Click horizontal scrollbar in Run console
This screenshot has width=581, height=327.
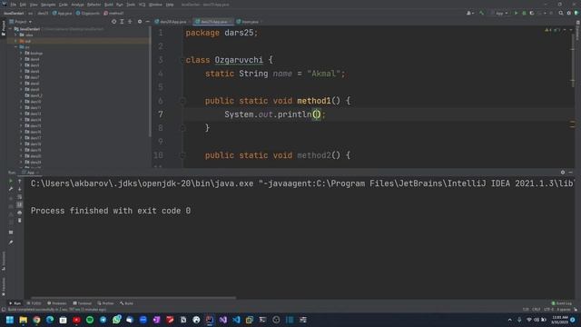pos(133,297)
